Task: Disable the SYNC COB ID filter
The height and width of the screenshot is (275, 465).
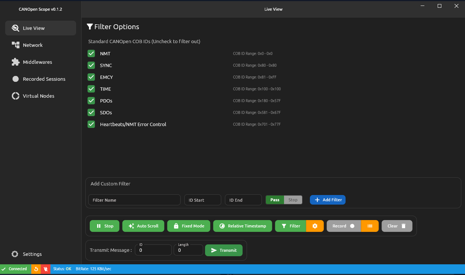Action: (x=91, y=65)
